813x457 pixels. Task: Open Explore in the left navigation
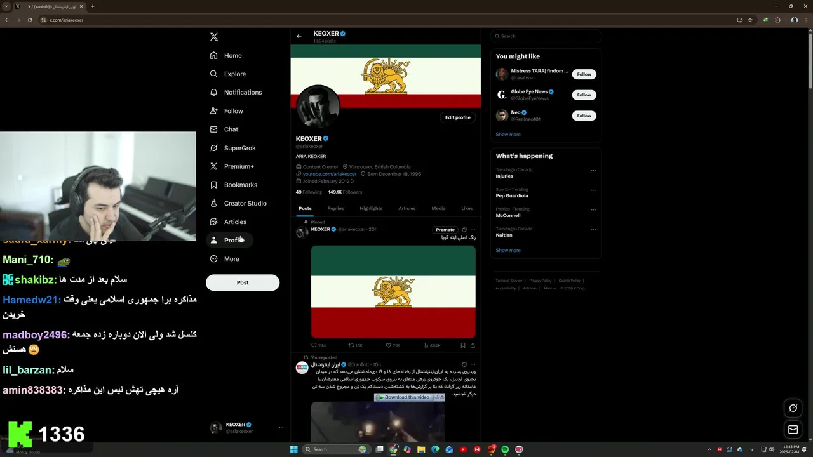[x=228, y=74]
